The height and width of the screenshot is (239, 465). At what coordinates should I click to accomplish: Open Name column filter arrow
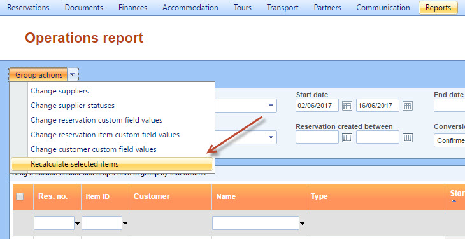(x=302, y=224)
